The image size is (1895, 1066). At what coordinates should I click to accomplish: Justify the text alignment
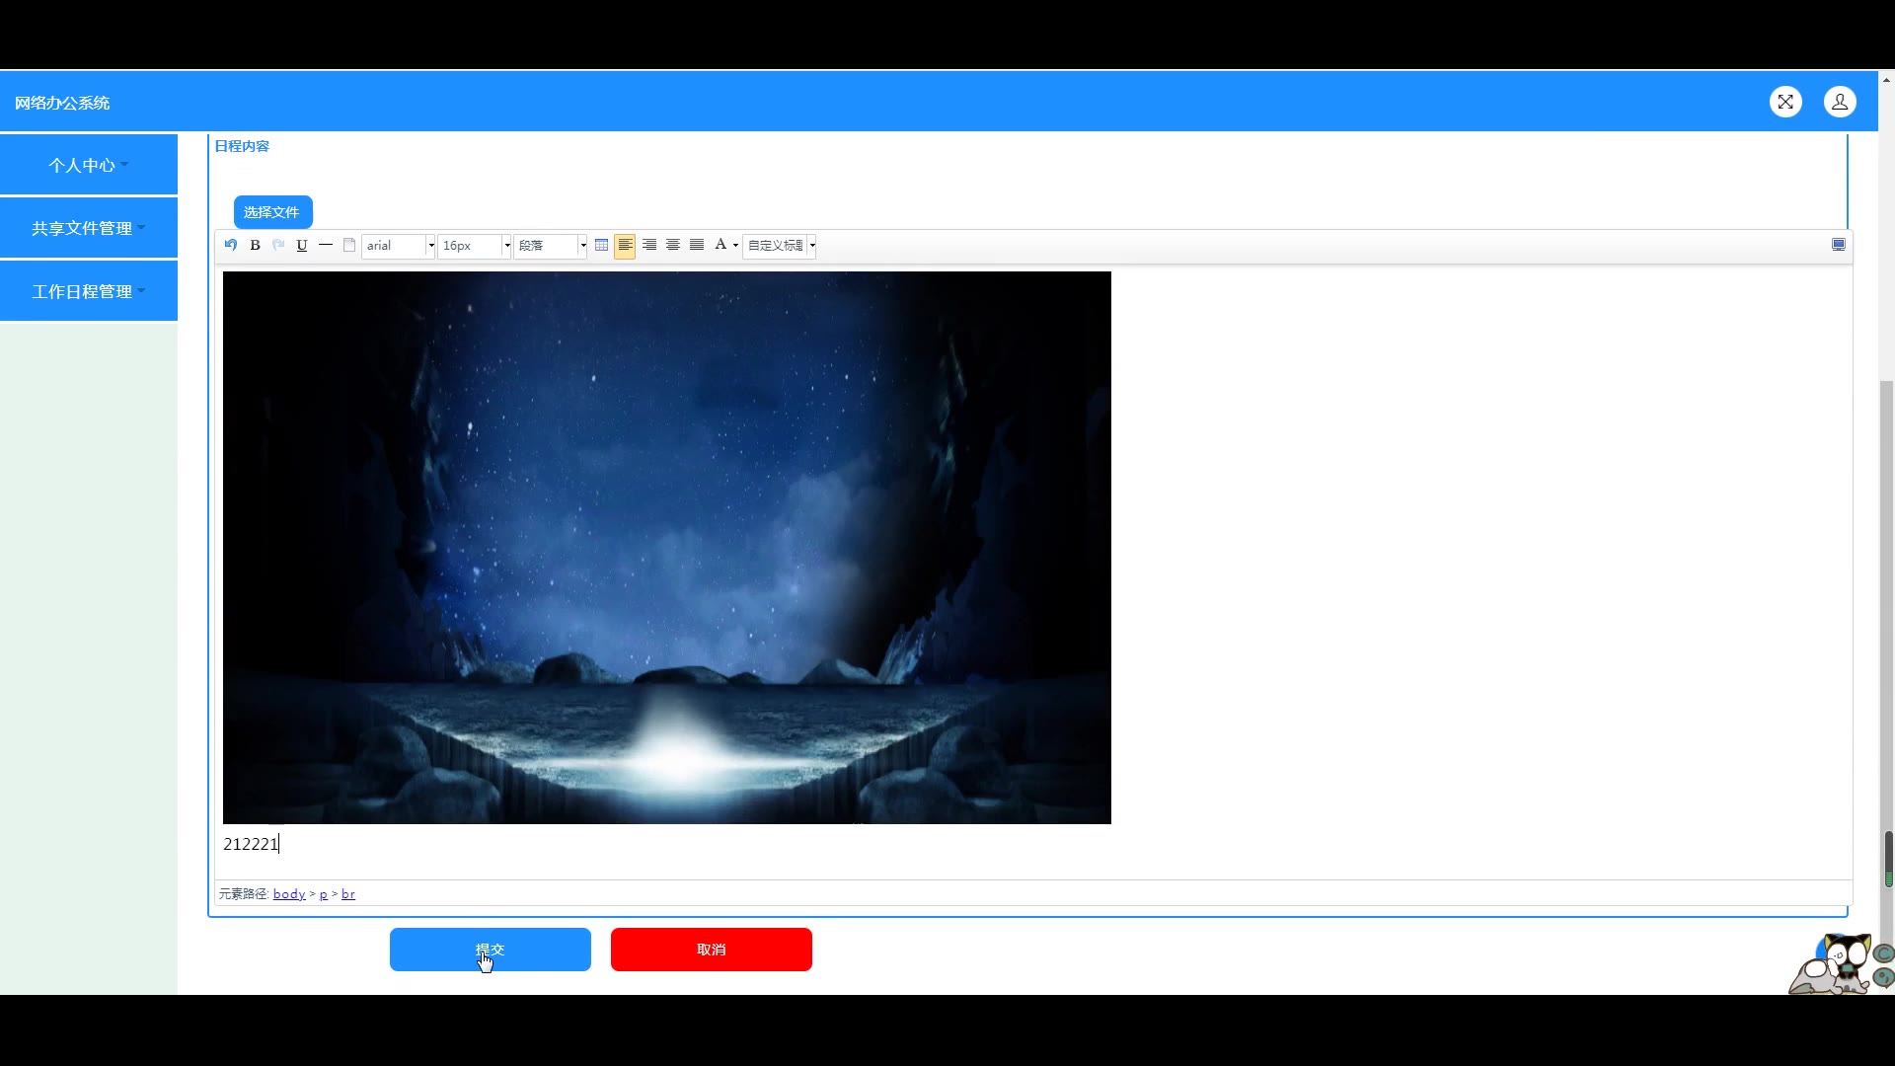(697, 245)
